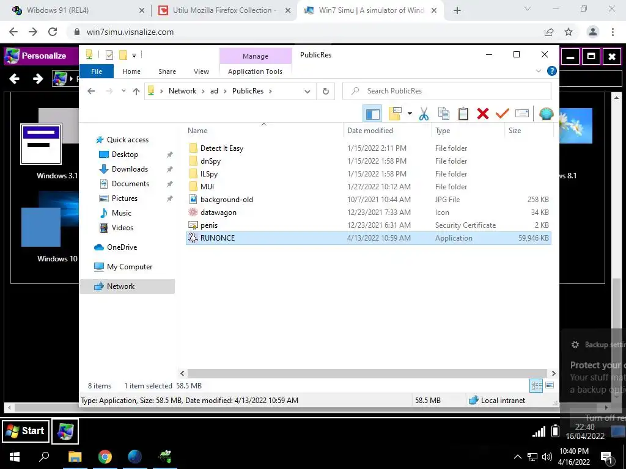Click the Manage contextual tab header

256,56
